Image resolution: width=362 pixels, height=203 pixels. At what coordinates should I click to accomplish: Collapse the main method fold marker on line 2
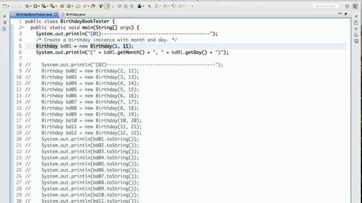click(x=23, y=28)
